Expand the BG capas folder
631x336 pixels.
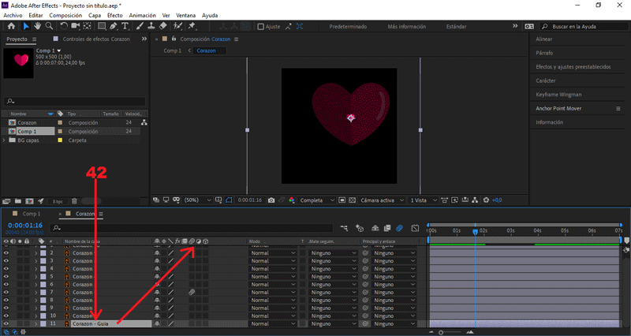point(5,140)
